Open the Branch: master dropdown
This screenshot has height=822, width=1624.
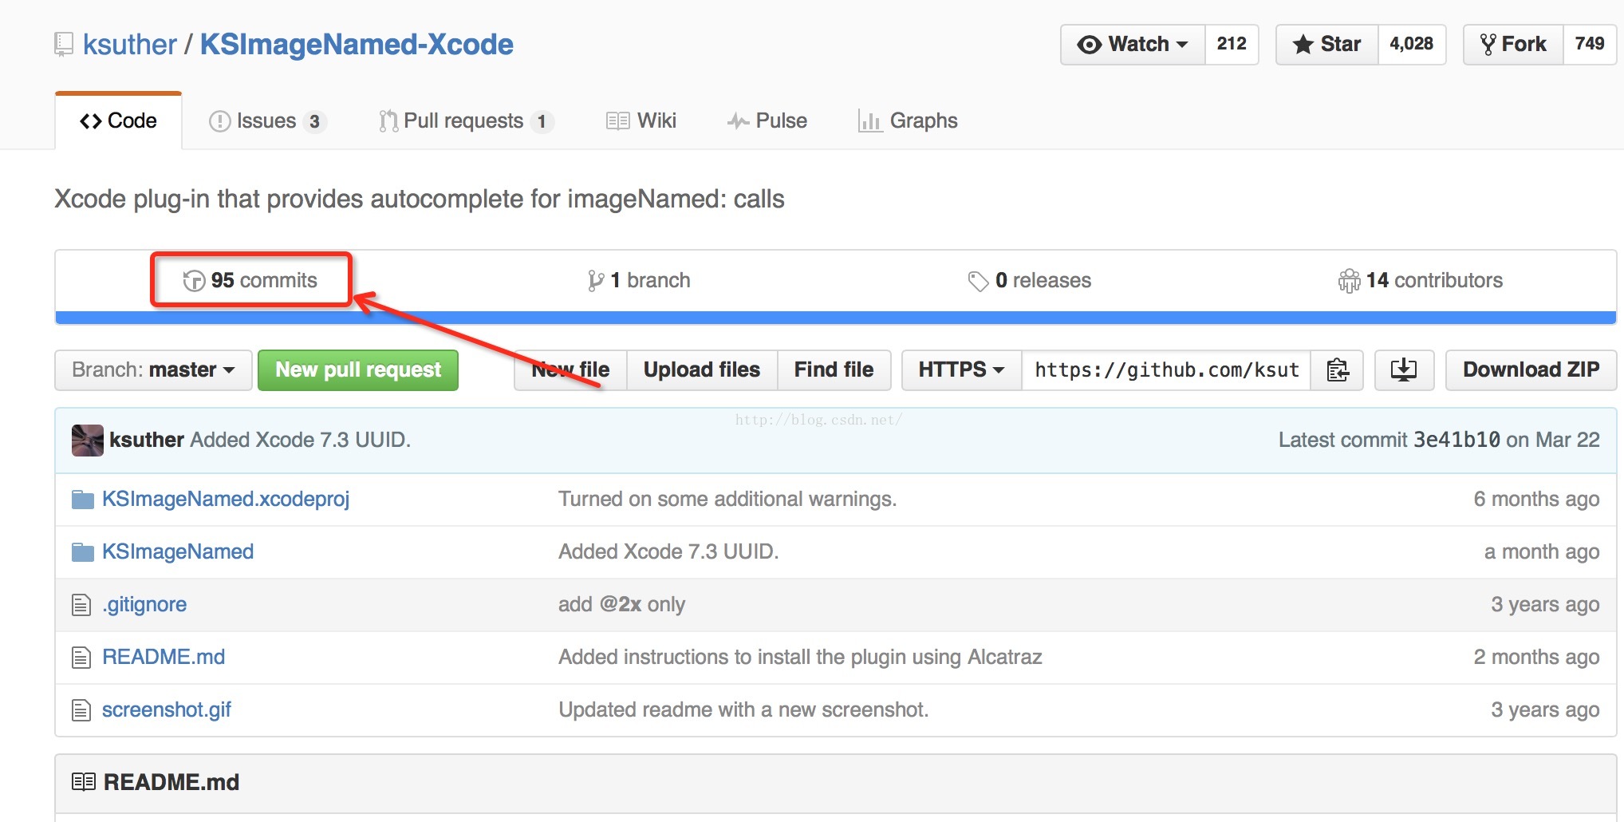pyautogui.click(x=153, y=370)
